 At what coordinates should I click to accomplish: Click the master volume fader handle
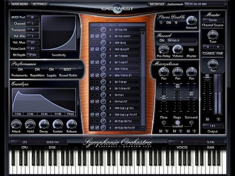point(207,77)
